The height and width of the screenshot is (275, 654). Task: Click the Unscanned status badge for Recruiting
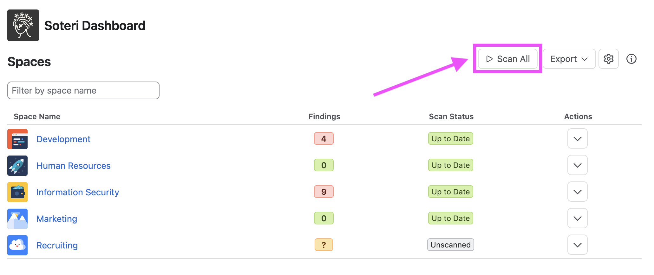450,245
